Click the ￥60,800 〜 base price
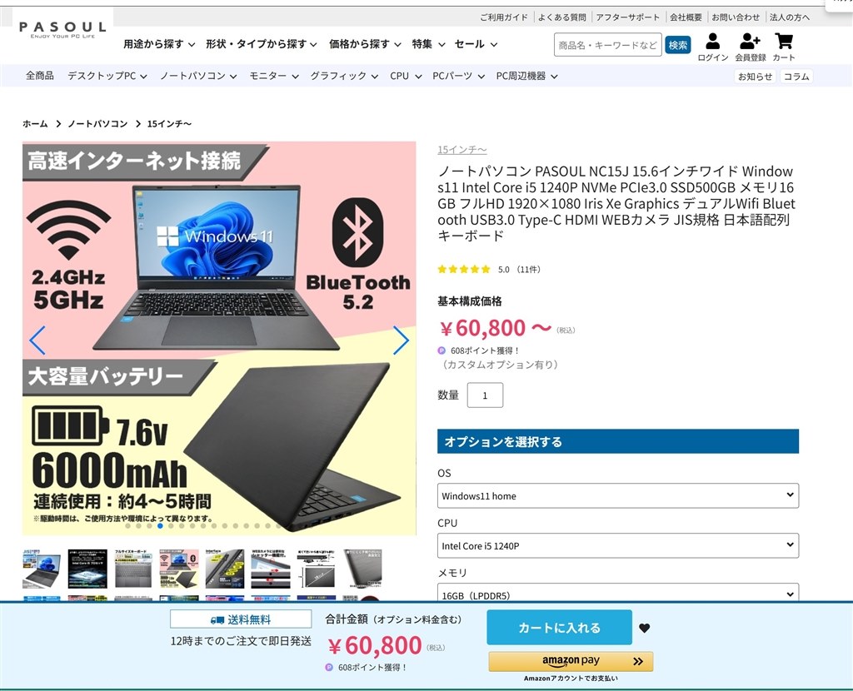Screen dimensions: 853x691 coord(496,328)
